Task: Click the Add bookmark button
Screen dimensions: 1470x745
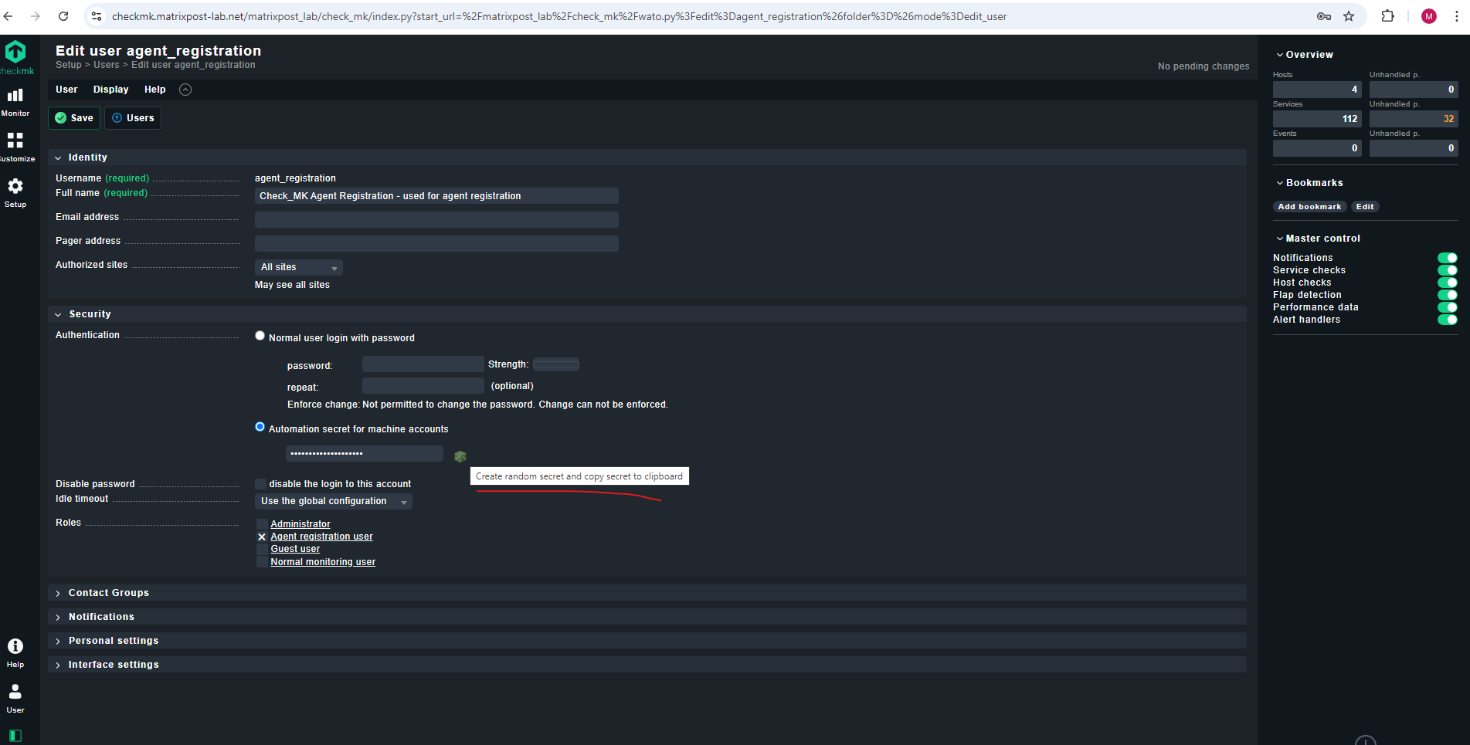Action: click(x=1309, y=206)
